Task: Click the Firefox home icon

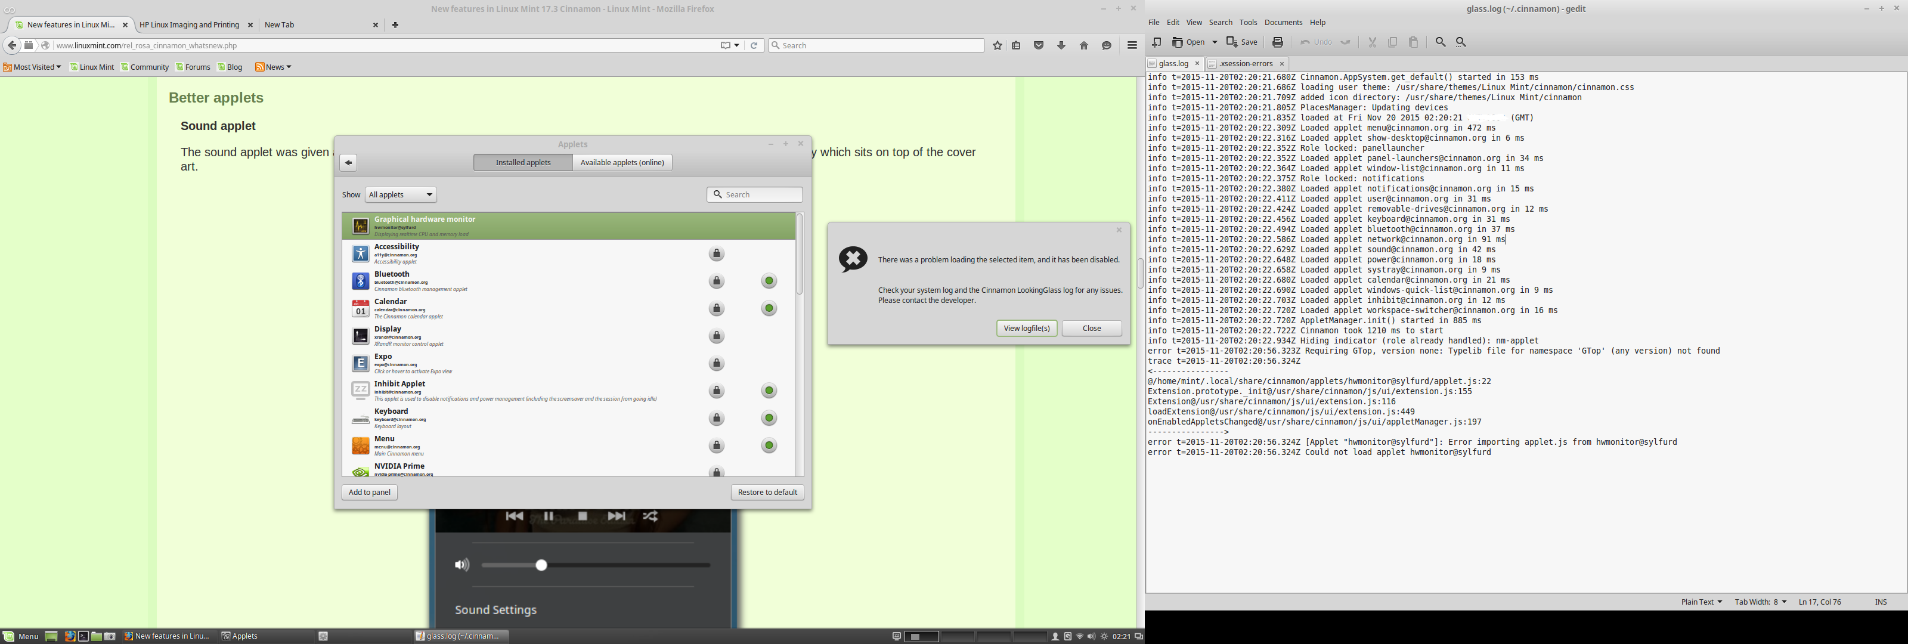Action: [x=1085, y=45]
